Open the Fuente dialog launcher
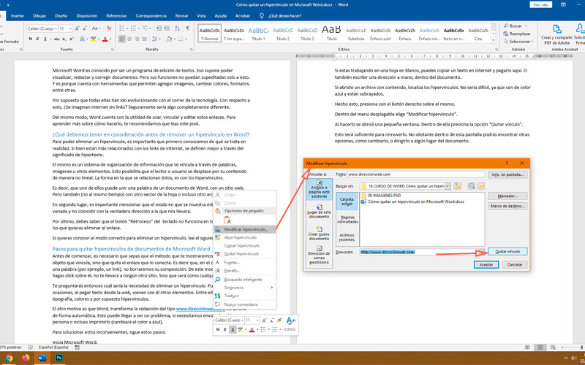The width and height of the screenshot is (585, 365). coord(113,50)
